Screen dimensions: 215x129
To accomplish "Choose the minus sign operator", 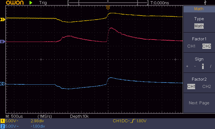I will [195, 66].
